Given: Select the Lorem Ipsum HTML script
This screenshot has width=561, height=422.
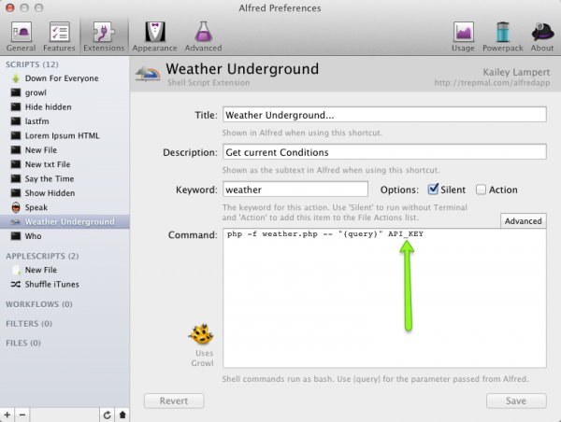Looking at the screenshot, I should coord(65,135).
